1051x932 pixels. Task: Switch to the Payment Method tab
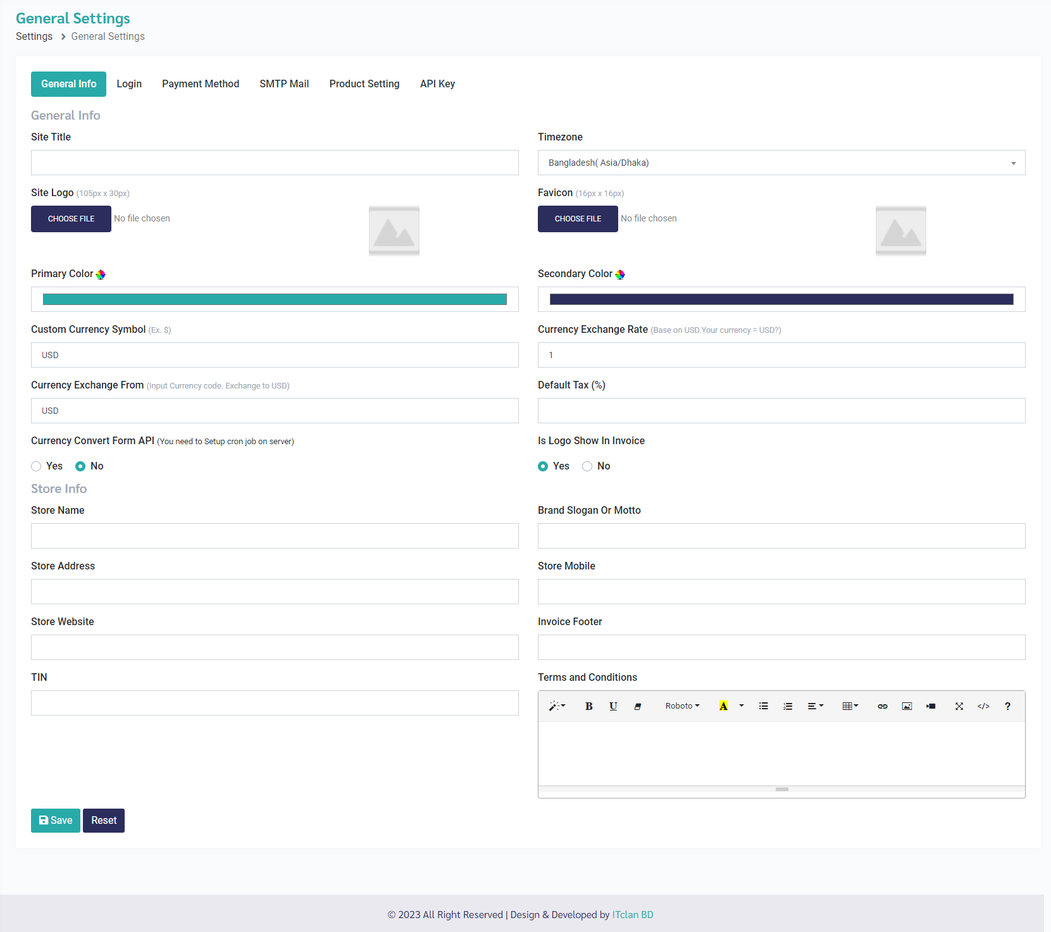(200, 84)
